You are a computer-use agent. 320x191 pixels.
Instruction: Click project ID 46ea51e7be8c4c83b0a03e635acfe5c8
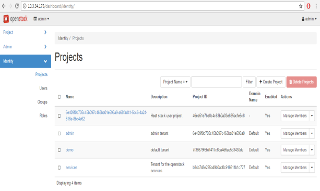click(219, 116)
